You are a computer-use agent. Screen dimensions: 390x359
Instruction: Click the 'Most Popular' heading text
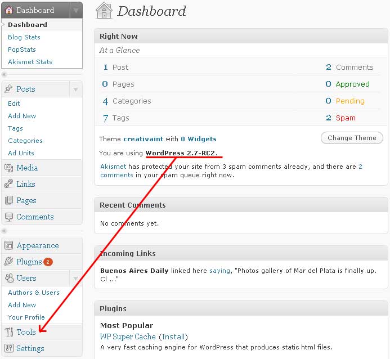[x=127, y=325]
